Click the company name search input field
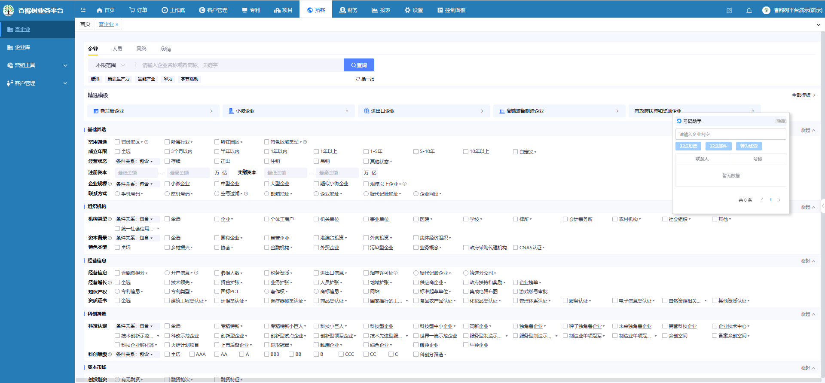 pos(241,65)
